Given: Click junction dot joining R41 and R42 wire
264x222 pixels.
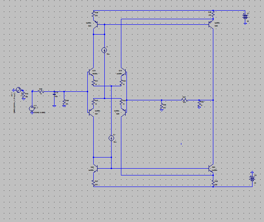Looking at the screenshot, I should 111,86.
